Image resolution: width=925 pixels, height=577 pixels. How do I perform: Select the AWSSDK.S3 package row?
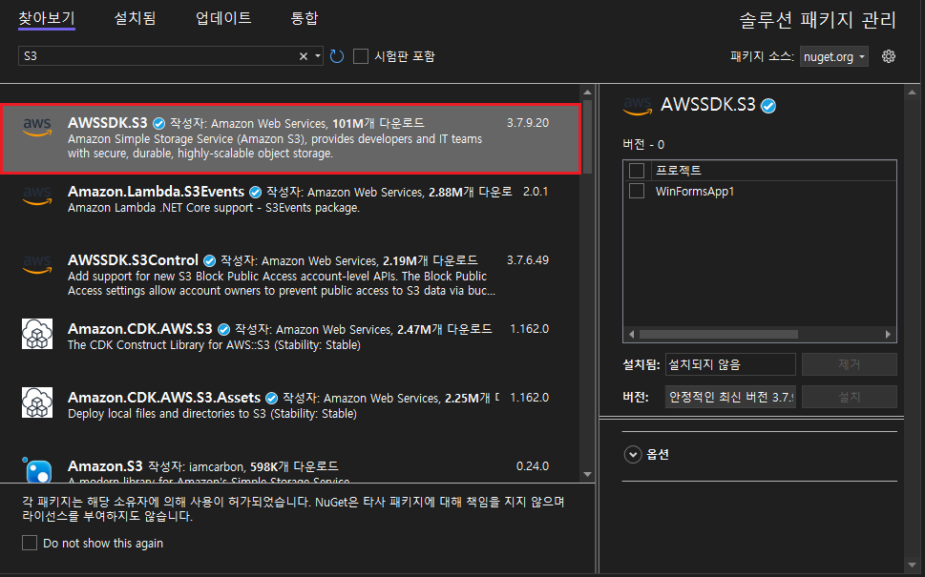291,139
